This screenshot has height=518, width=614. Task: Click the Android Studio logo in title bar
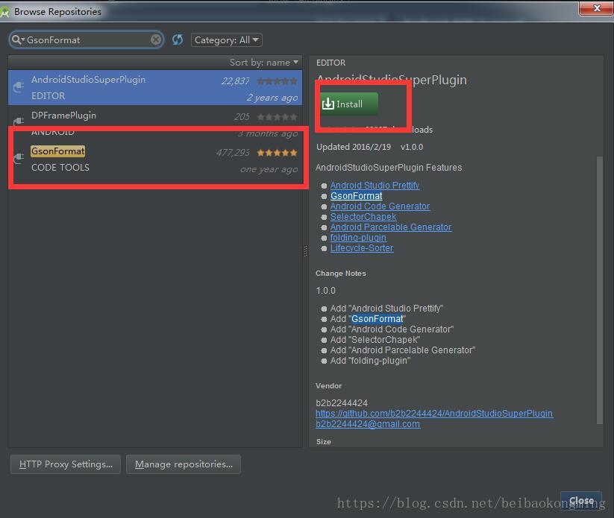[4, 12]
